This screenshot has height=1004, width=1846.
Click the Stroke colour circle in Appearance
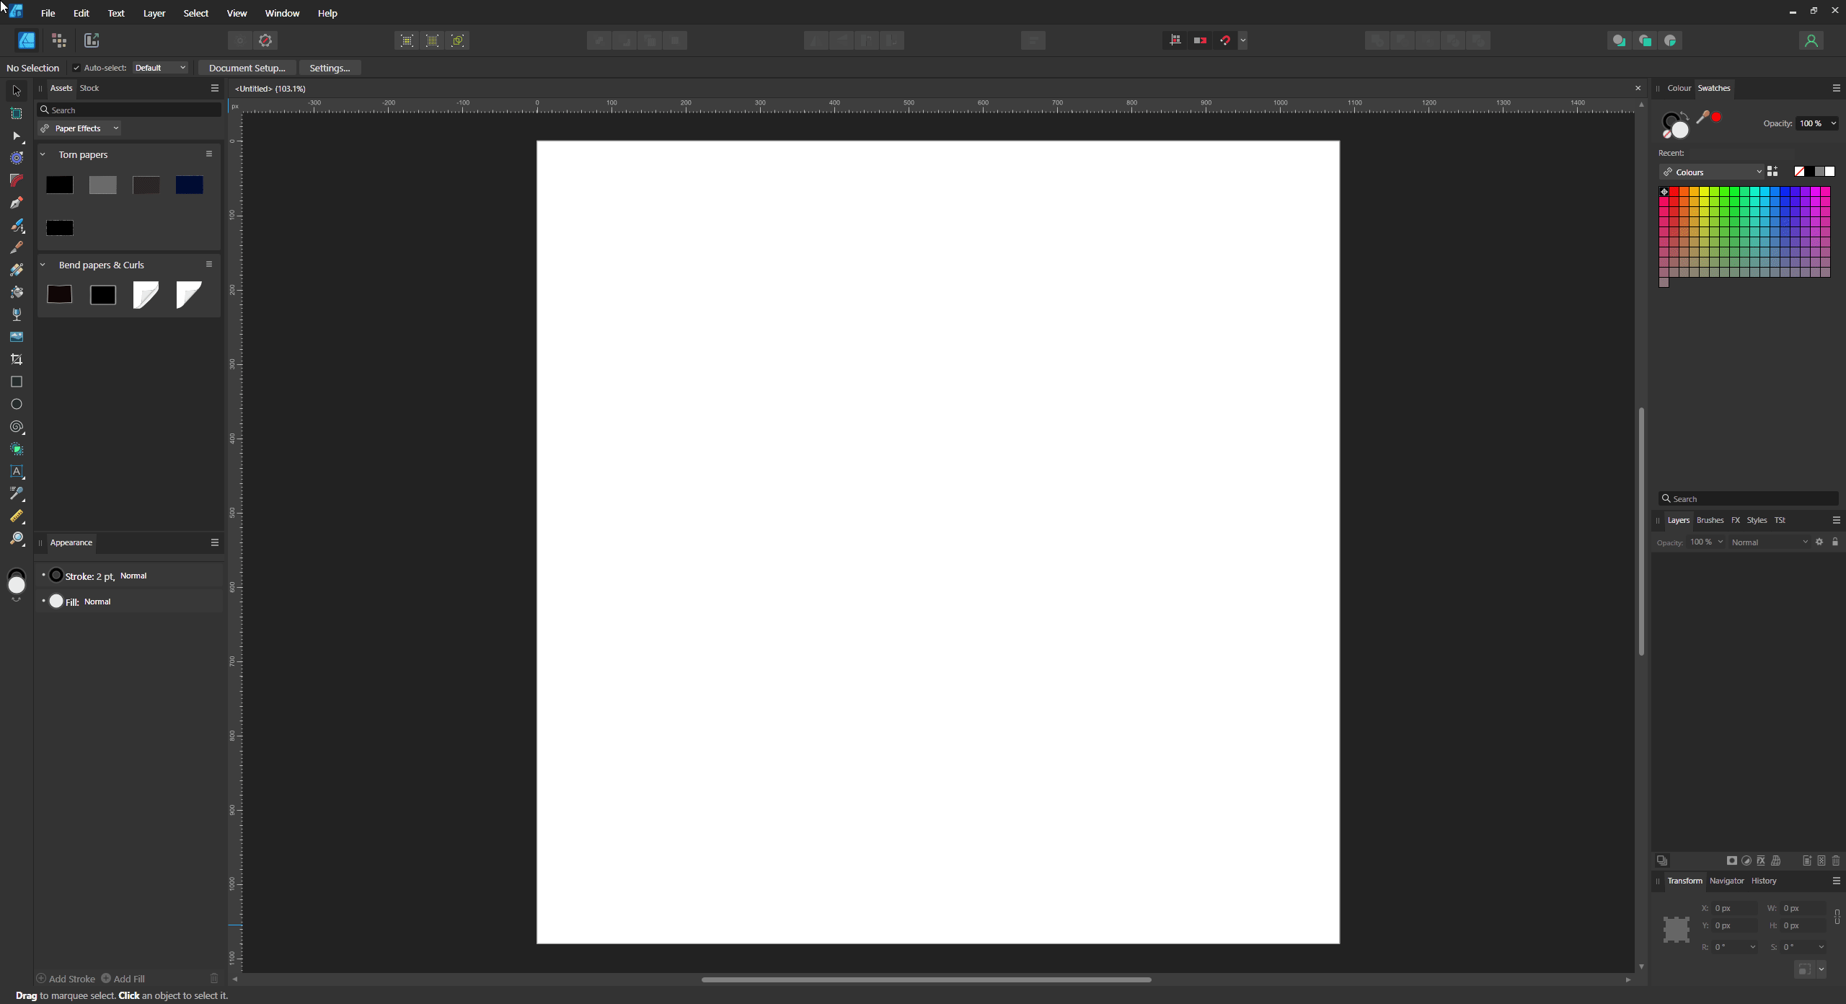click(56, 576)
